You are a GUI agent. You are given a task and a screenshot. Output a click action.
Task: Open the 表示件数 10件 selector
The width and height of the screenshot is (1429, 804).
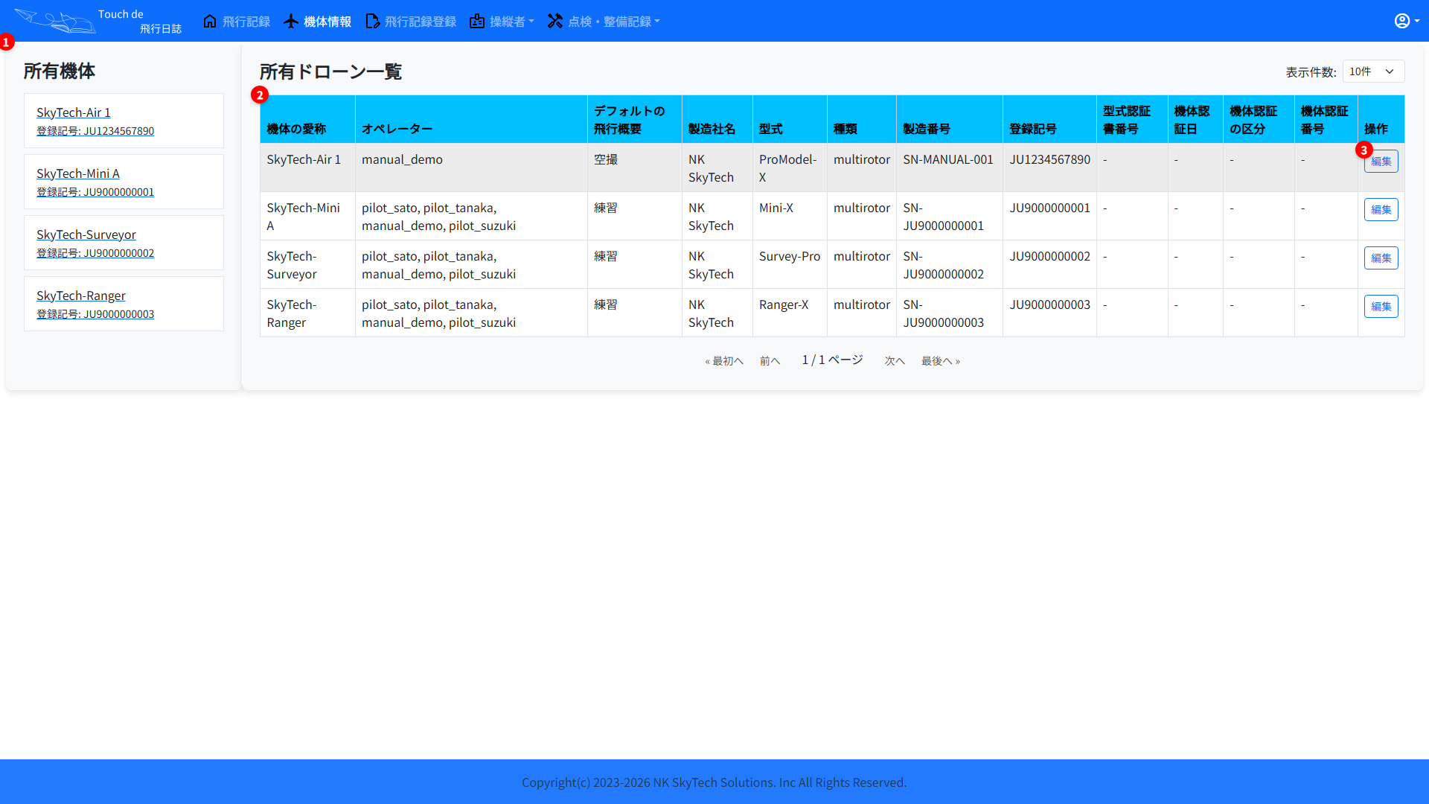pos(1373,71)
